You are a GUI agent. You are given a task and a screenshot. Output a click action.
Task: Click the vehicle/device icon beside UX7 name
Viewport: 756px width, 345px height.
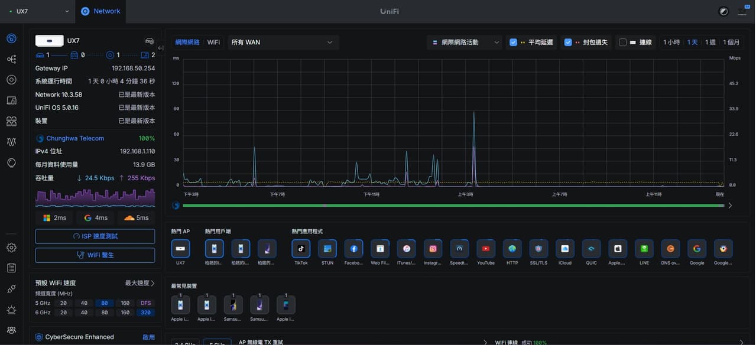tap(150, 41)
